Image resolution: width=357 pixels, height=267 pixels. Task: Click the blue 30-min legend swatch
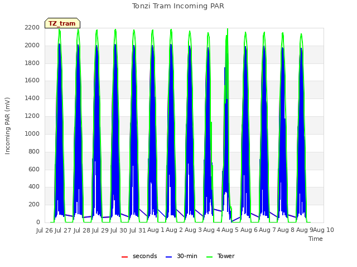click(168, 257)
